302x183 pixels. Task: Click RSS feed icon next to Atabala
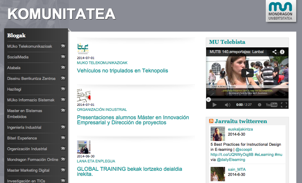pos(63,67)
